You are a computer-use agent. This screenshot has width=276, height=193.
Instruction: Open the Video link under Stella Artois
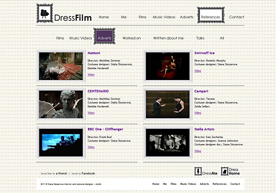pos(198,151)
